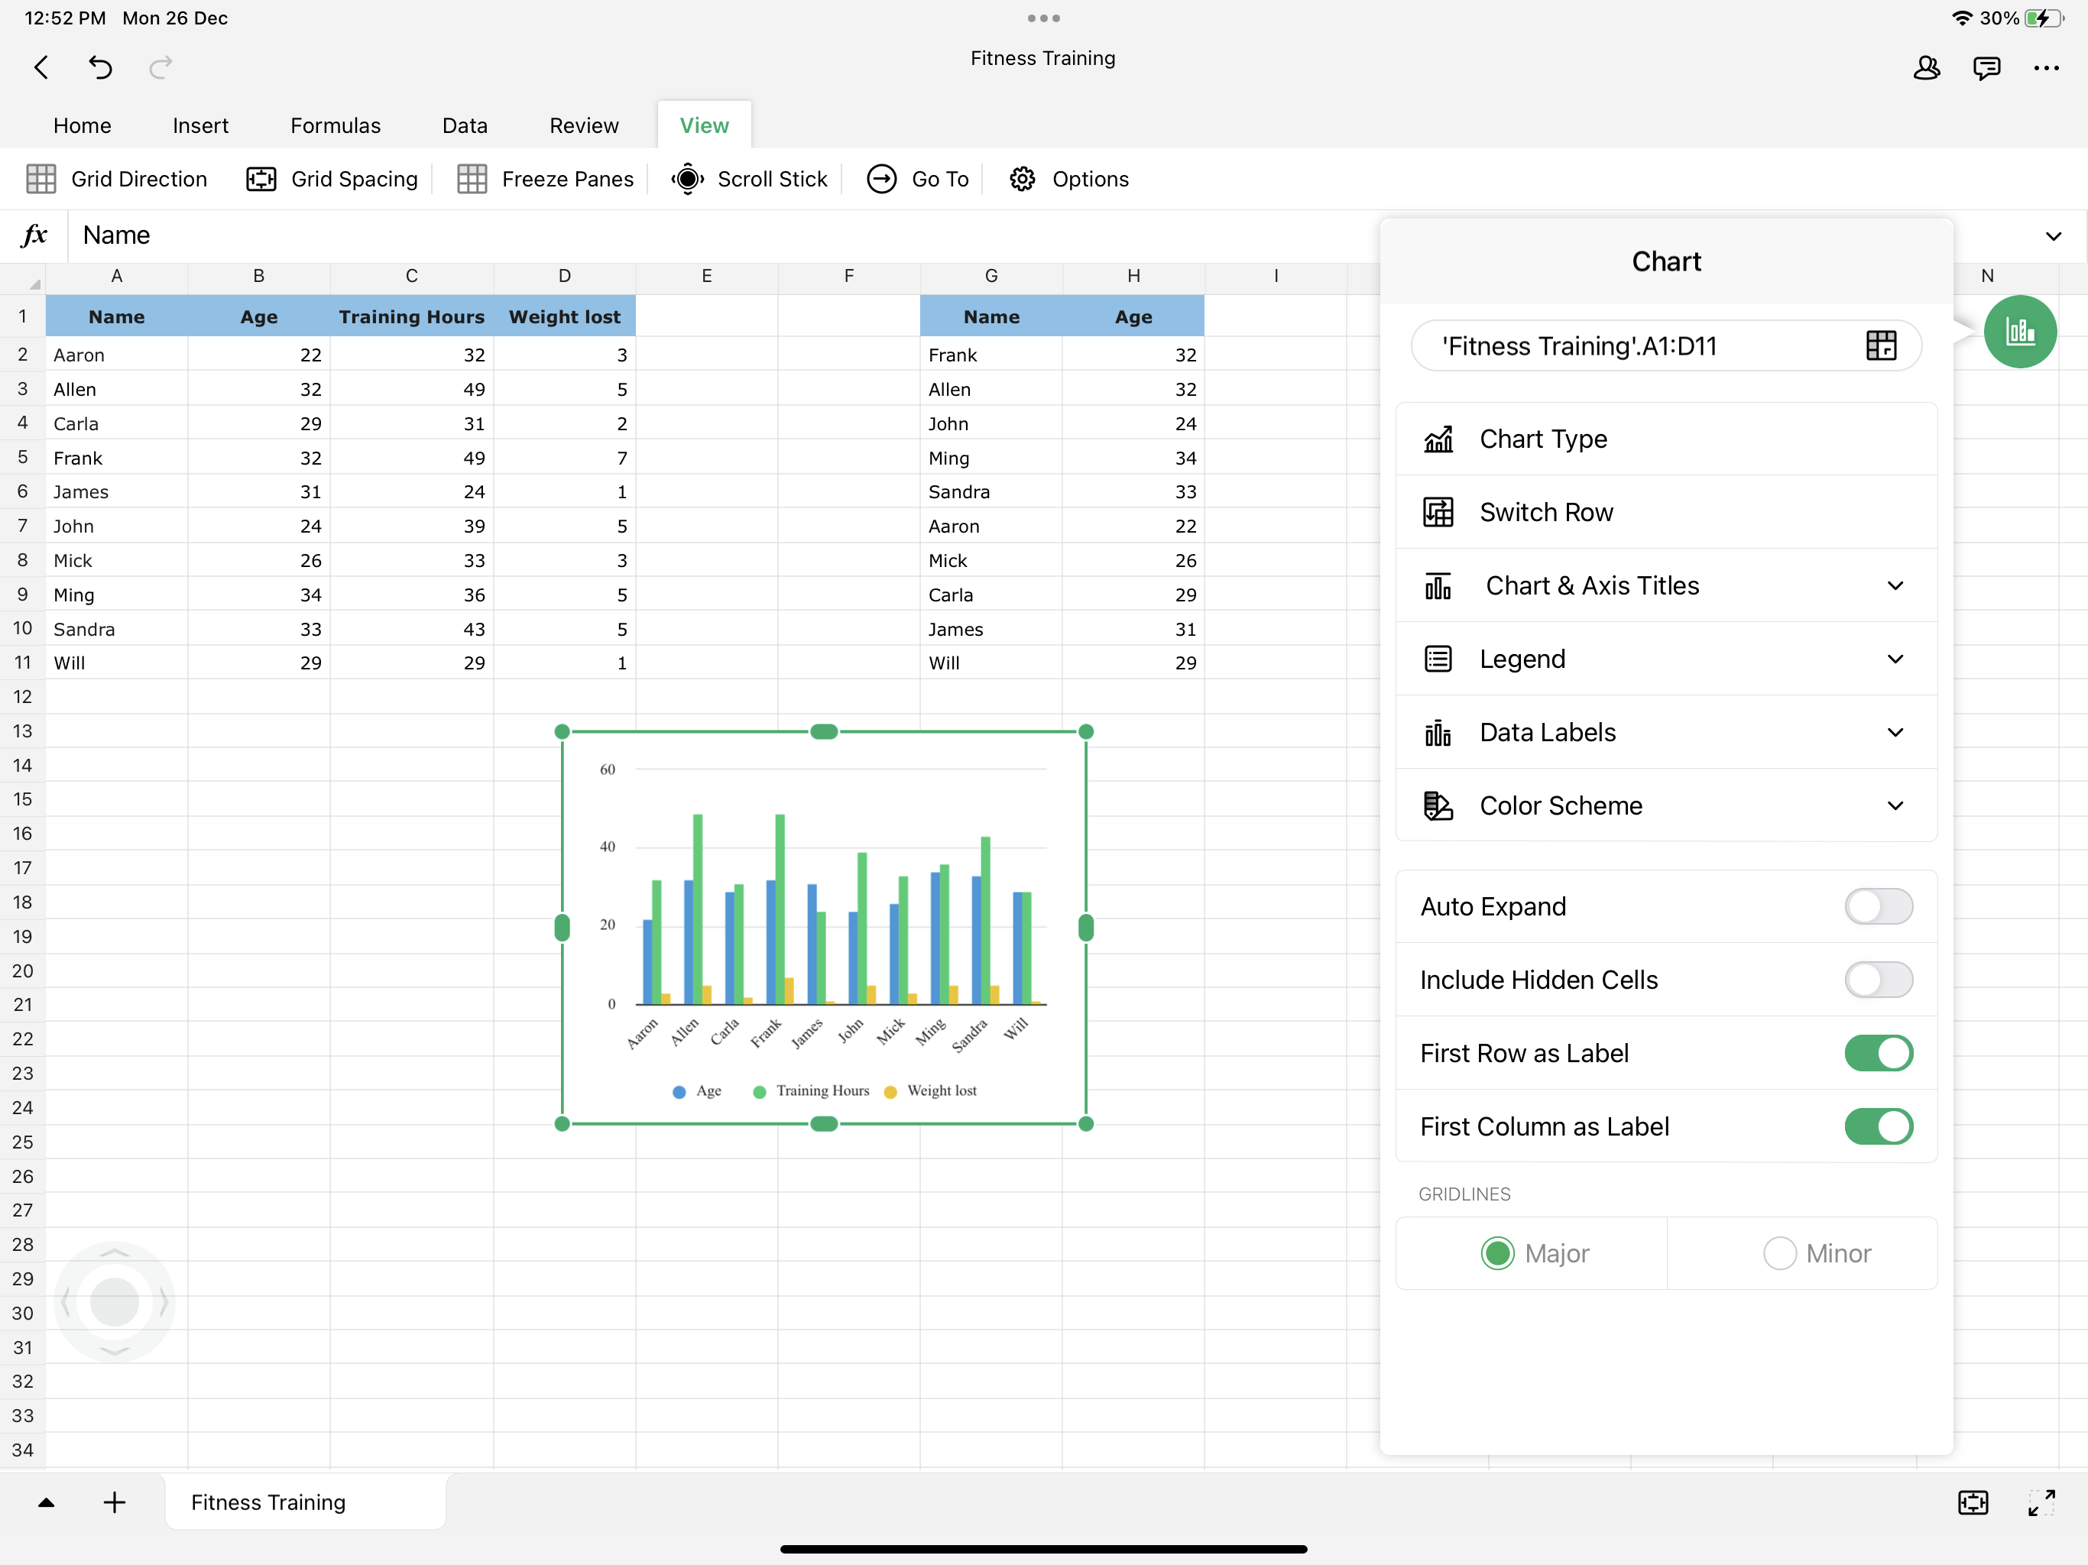Choose the Switch Row option
This screenshot has width=2088, height=1565.
tap(1545, 511)
